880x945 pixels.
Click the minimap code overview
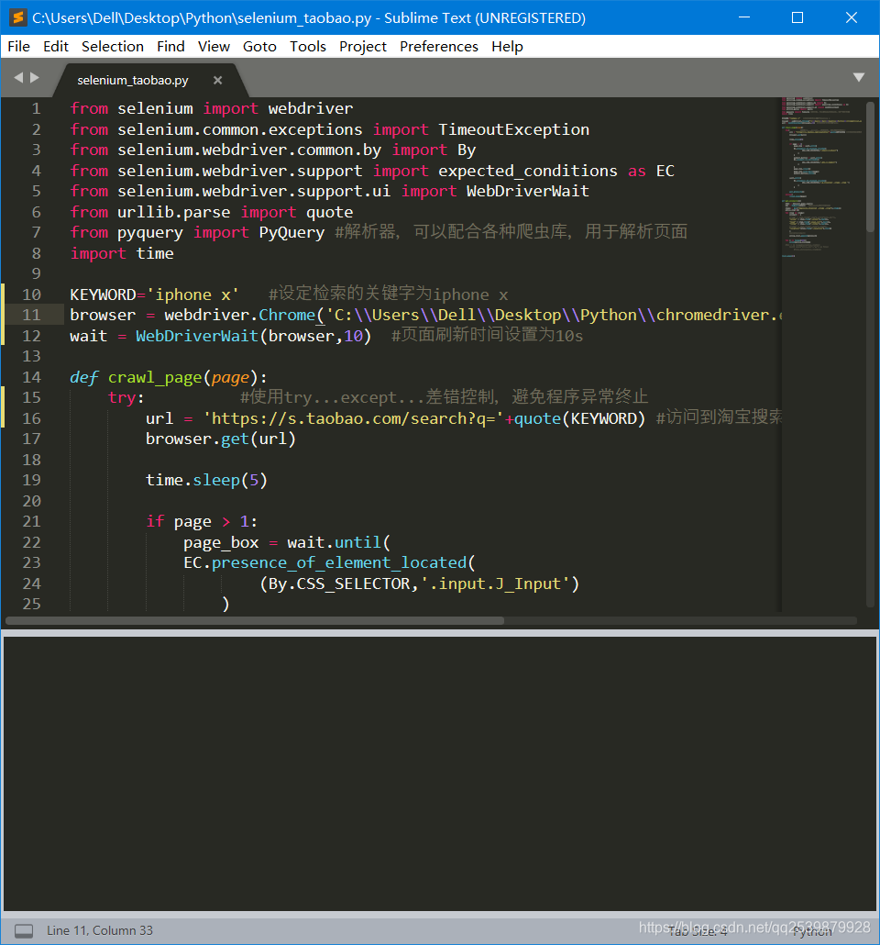(x=822, y=178)
